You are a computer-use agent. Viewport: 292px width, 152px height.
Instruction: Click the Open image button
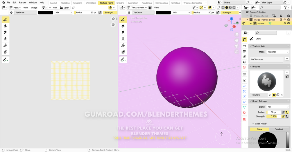coord(65,8)
